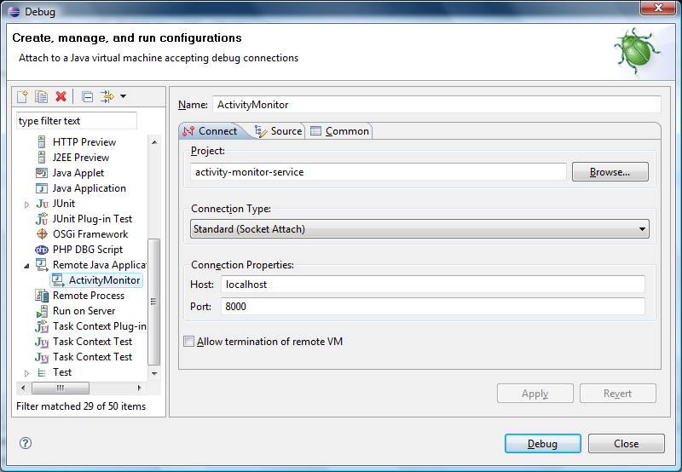The width and height of the screenshot is (682, 472).
Task: Select Remote Process in the tree
Action: 89,296
